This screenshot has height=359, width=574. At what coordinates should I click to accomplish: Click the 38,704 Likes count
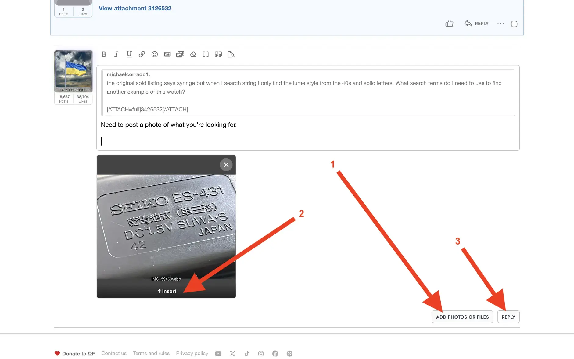(83, 99)
